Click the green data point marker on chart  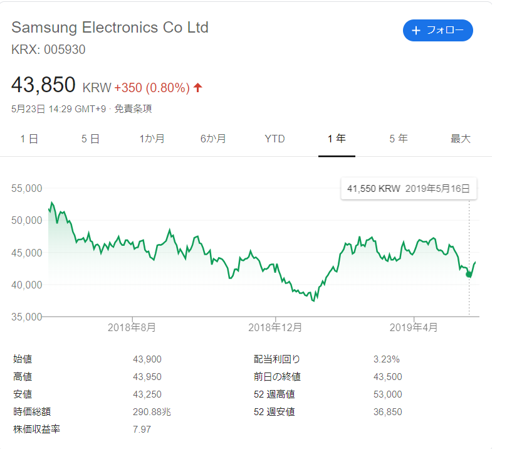[469, 275]
